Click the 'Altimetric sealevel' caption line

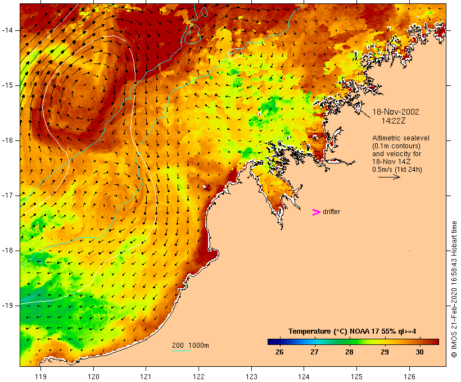[401, 138]
